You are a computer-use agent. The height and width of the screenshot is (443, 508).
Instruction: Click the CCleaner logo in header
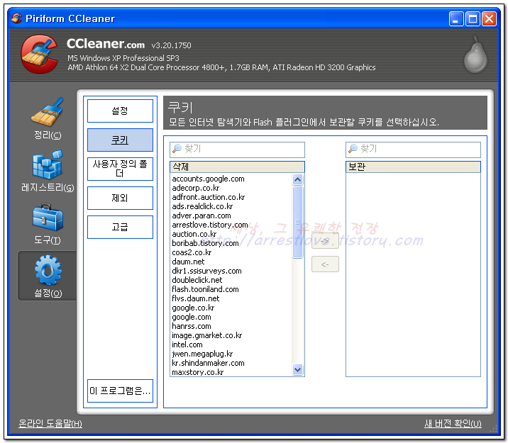pyautogui.click(x=40, y=54)
